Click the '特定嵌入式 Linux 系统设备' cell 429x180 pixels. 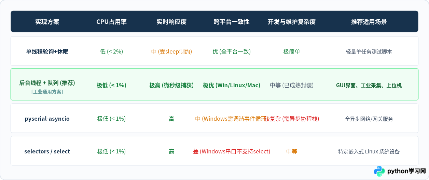tap(369, 152)
